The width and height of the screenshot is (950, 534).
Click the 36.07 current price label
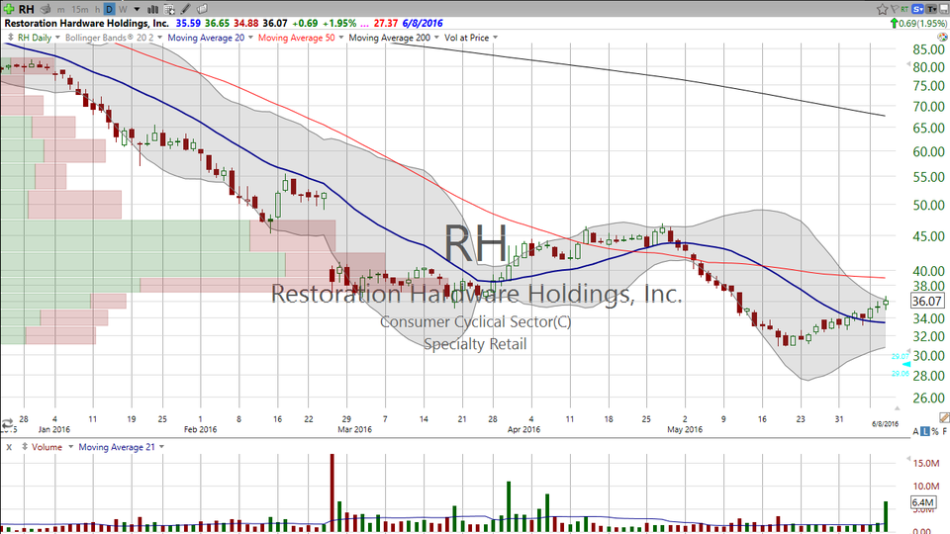pos(925,302)
